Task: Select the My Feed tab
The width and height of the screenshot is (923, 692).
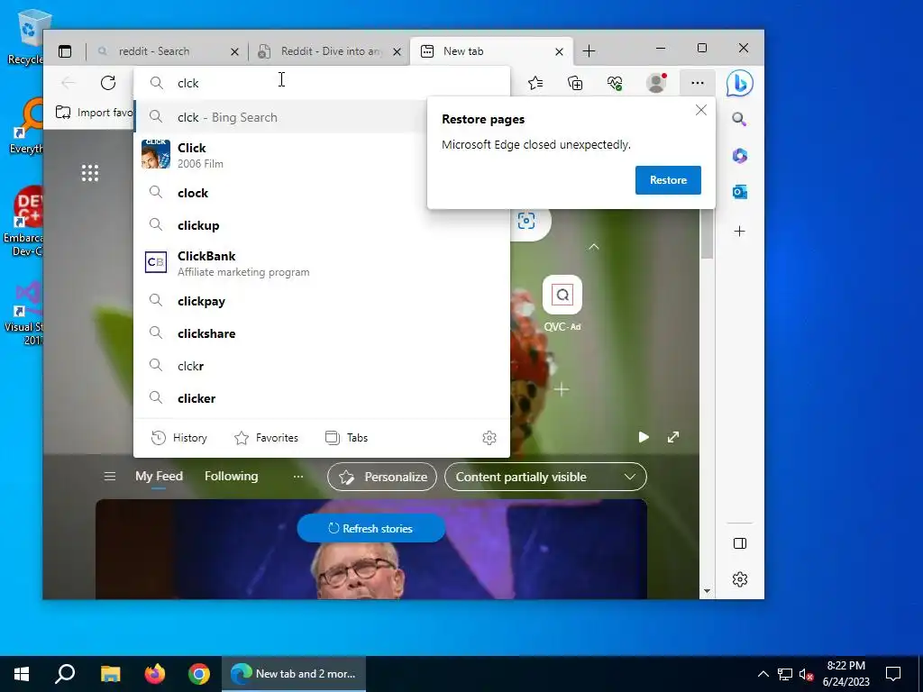Action: (159, 476)
